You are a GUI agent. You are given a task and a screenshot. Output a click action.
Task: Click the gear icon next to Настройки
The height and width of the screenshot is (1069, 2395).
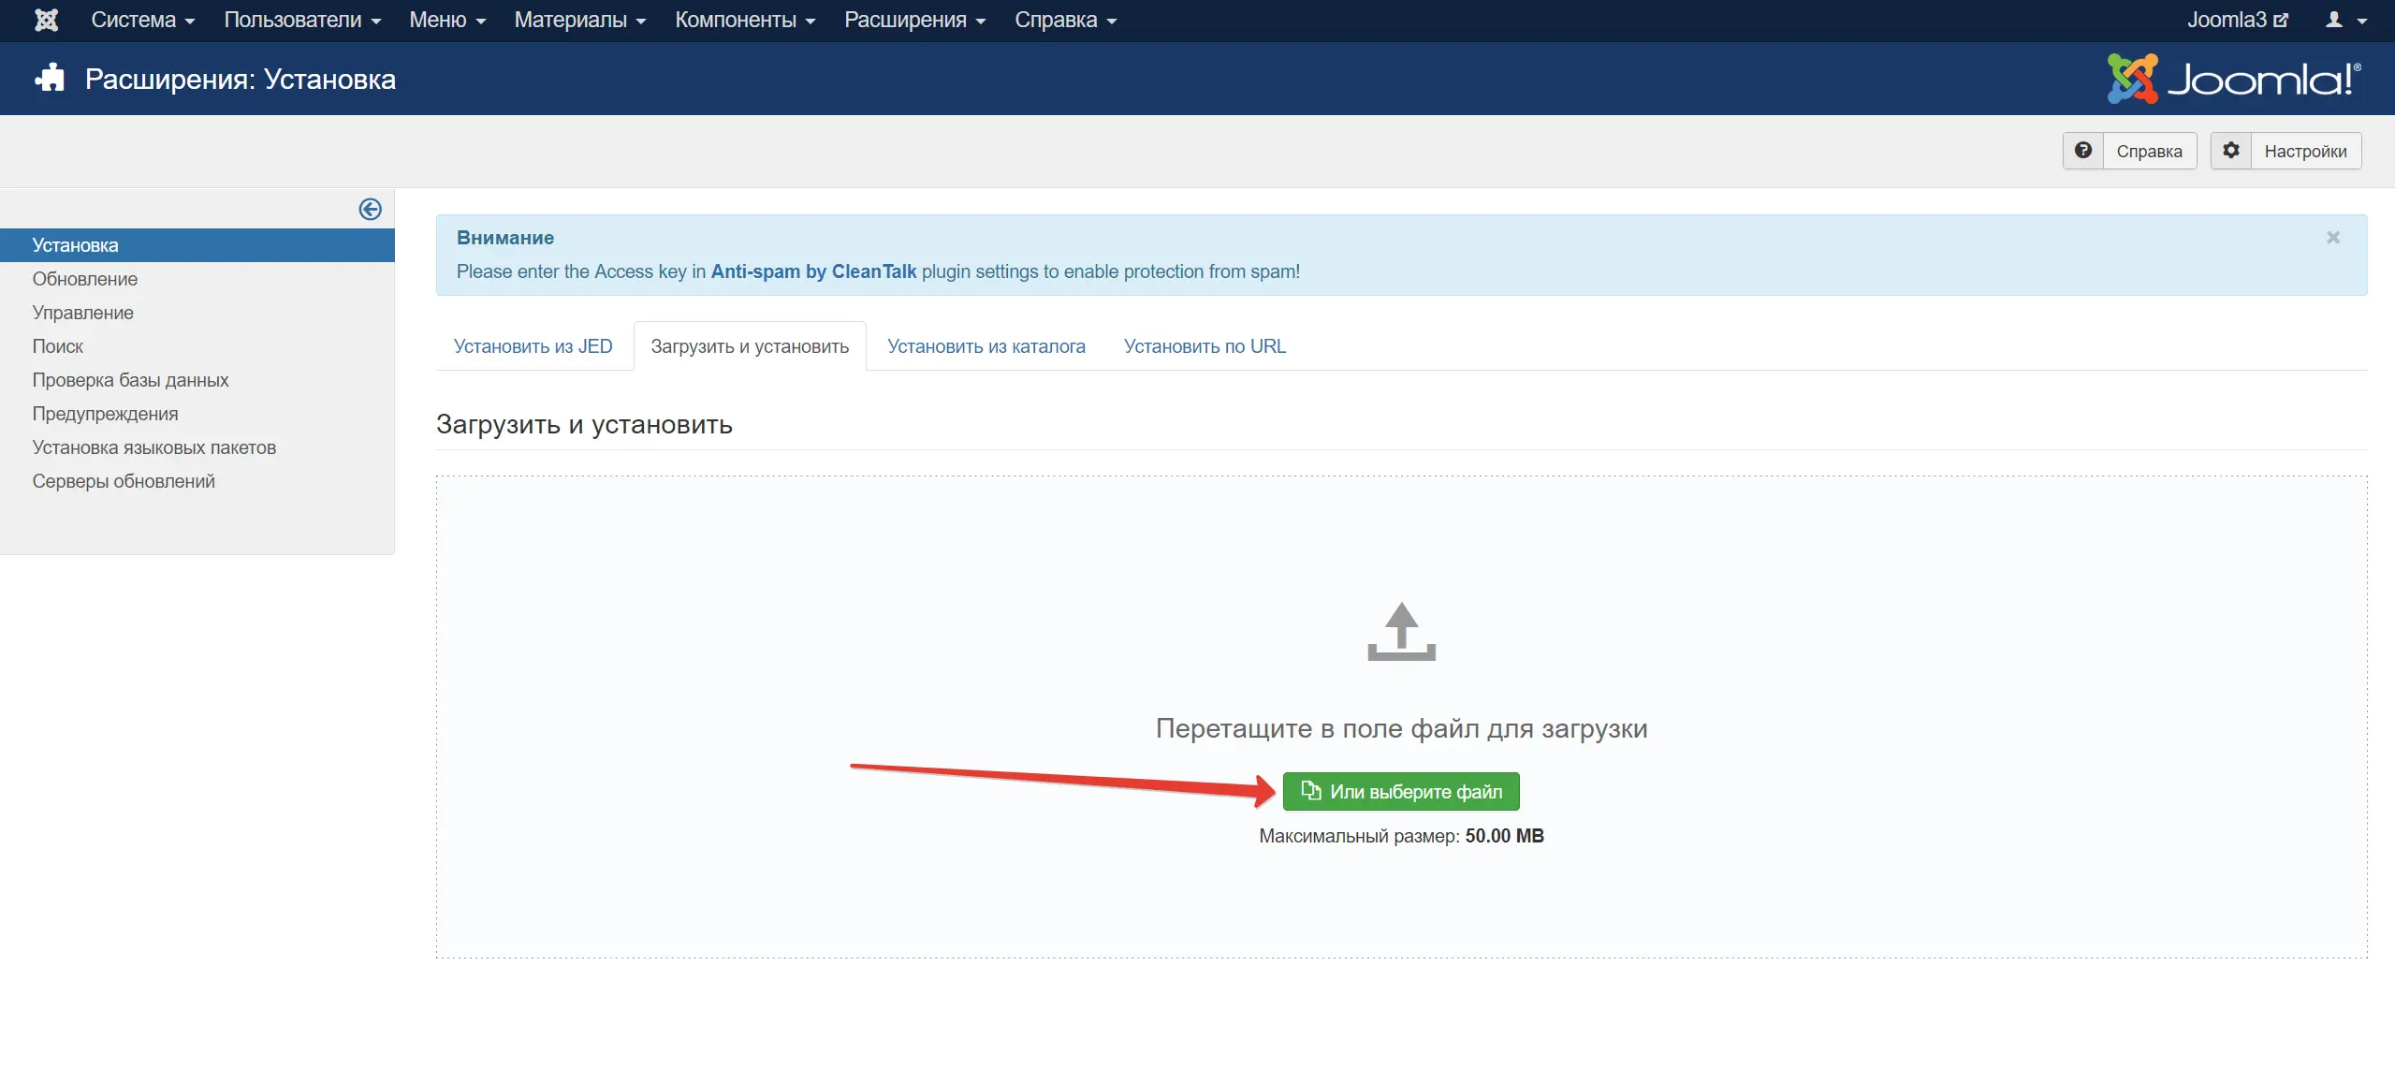coord(2232,150)
